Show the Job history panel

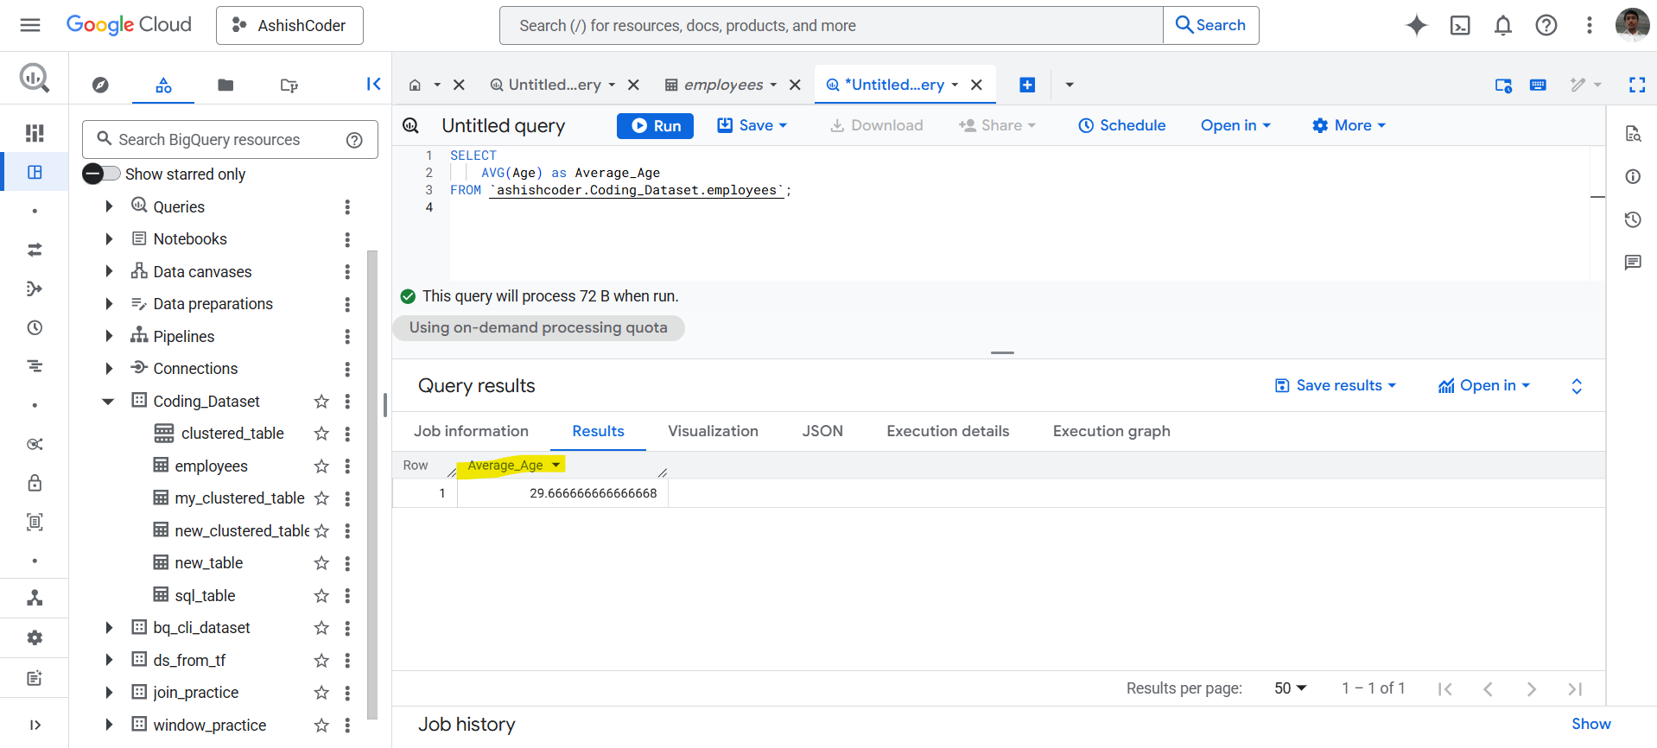[x=1590, y=724]
